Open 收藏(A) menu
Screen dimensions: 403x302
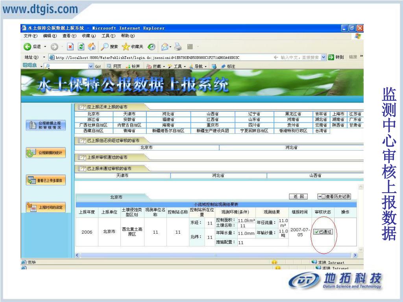coord(89,36)
